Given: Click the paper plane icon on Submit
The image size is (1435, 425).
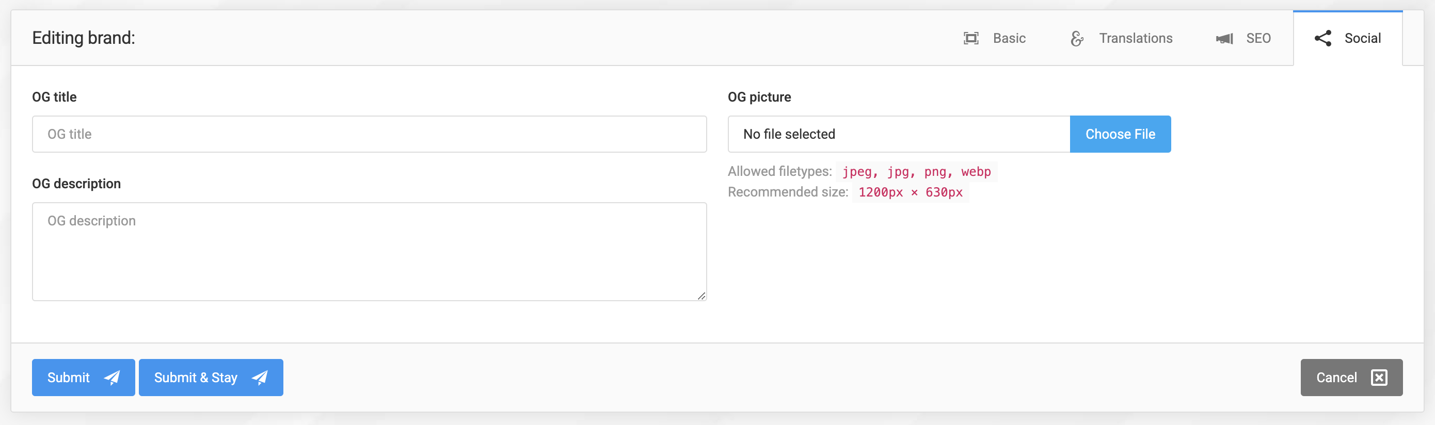Looking at the screenshot, I should pos(112,378).
